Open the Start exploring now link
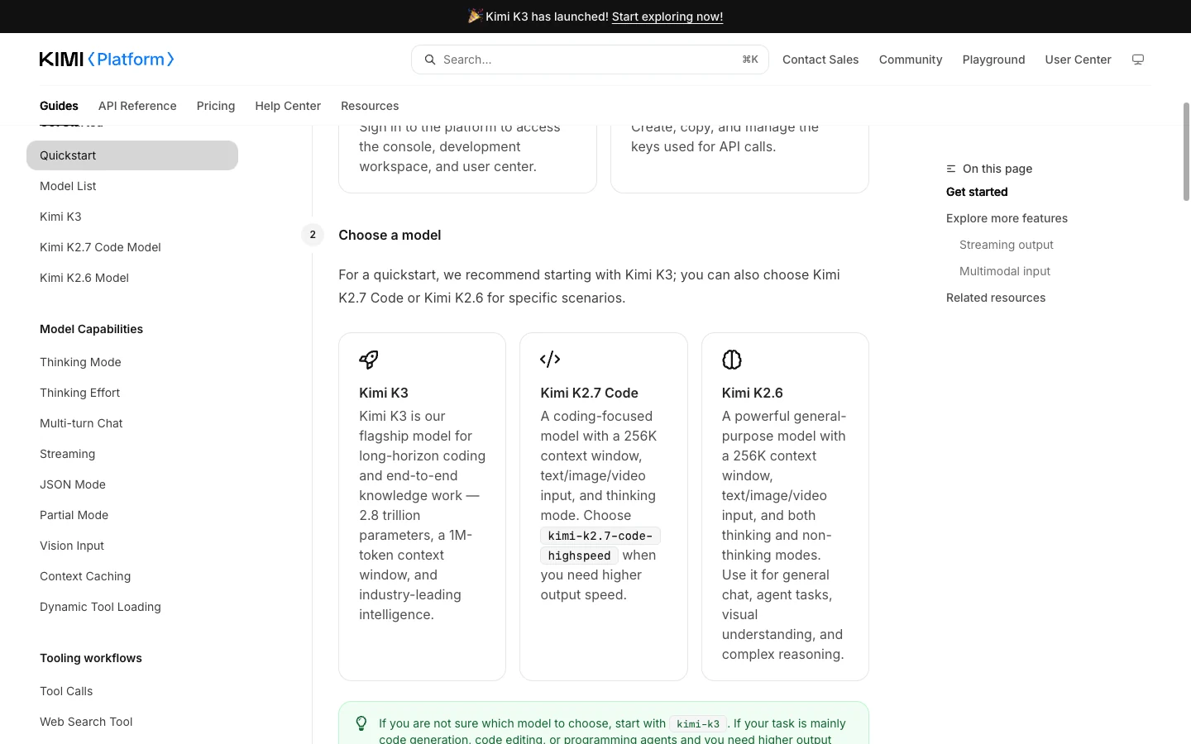 point(667,17)
